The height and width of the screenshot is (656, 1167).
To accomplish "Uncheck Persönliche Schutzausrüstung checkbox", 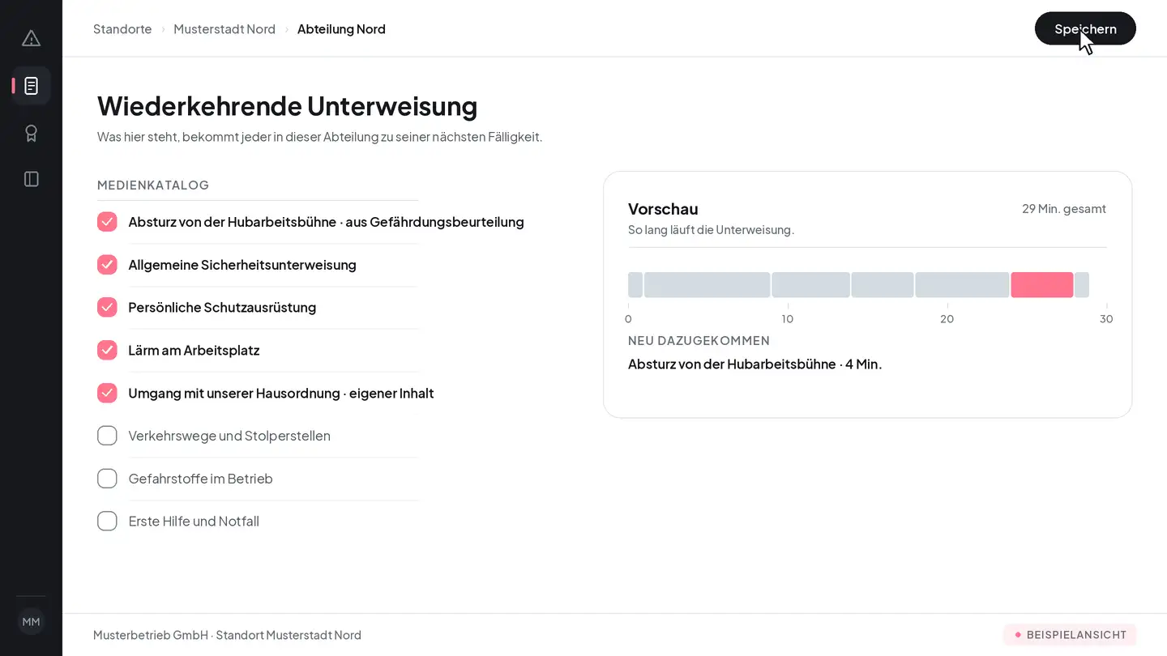I will pyautogui.click(x=107, y=307).
